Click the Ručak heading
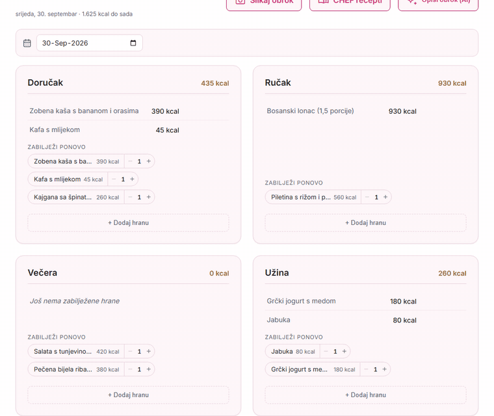 [278, 83]
